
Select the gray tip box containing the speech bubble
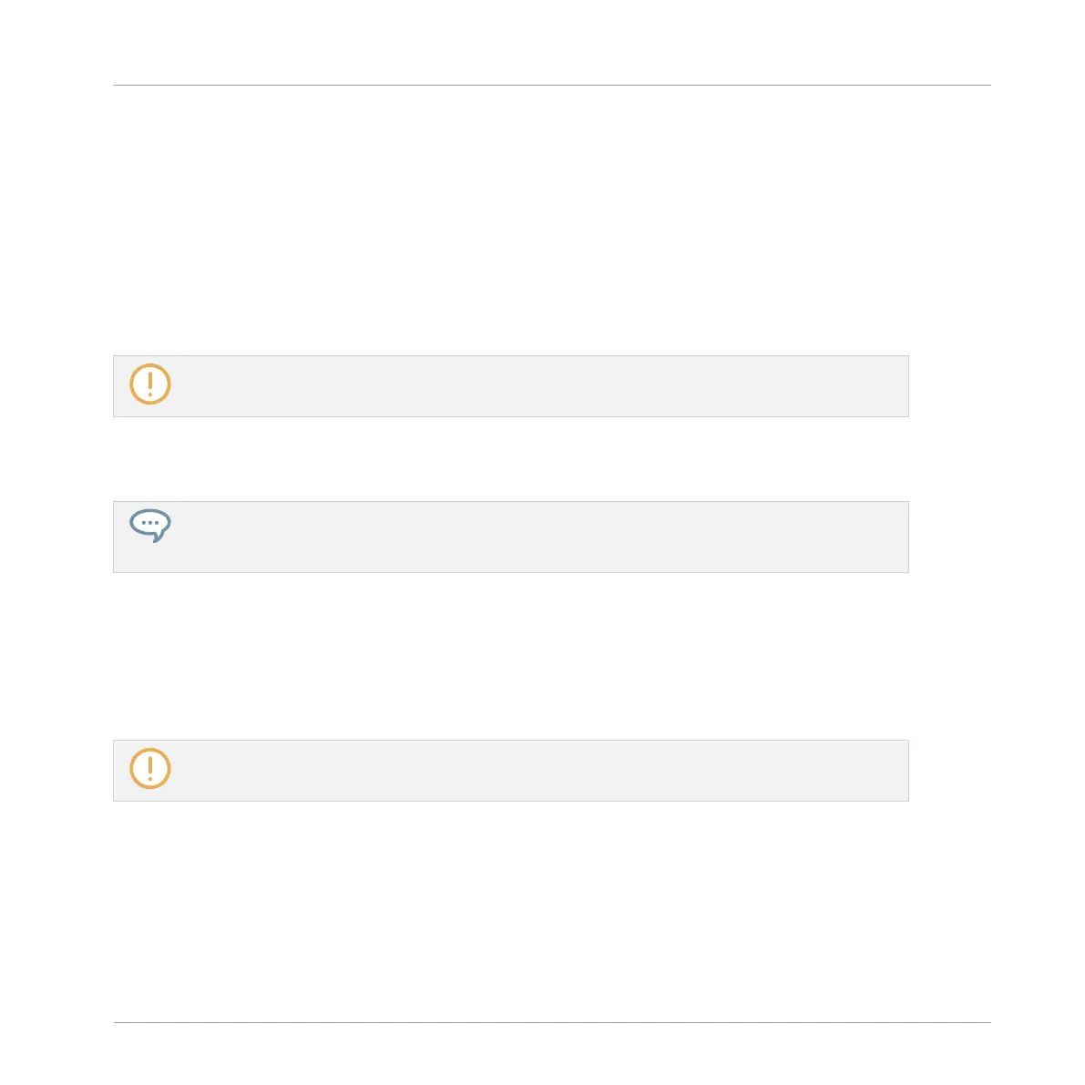(x=511, y=537)
